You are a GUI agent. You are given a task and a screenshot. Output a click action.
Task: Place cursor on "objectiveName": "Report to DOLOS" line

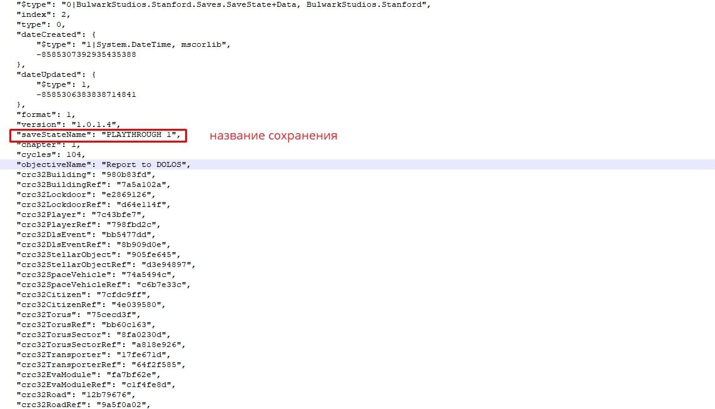tap(103, 164)
